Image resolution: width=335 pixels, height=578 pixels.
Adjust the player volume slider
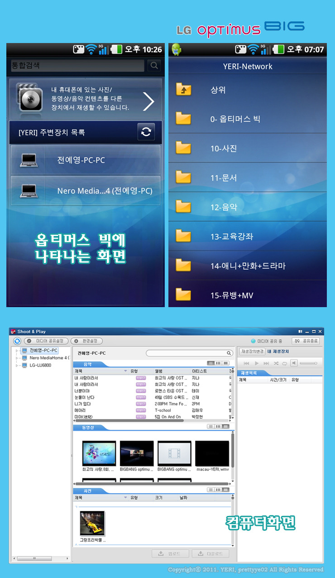click(x=308, y=363)
